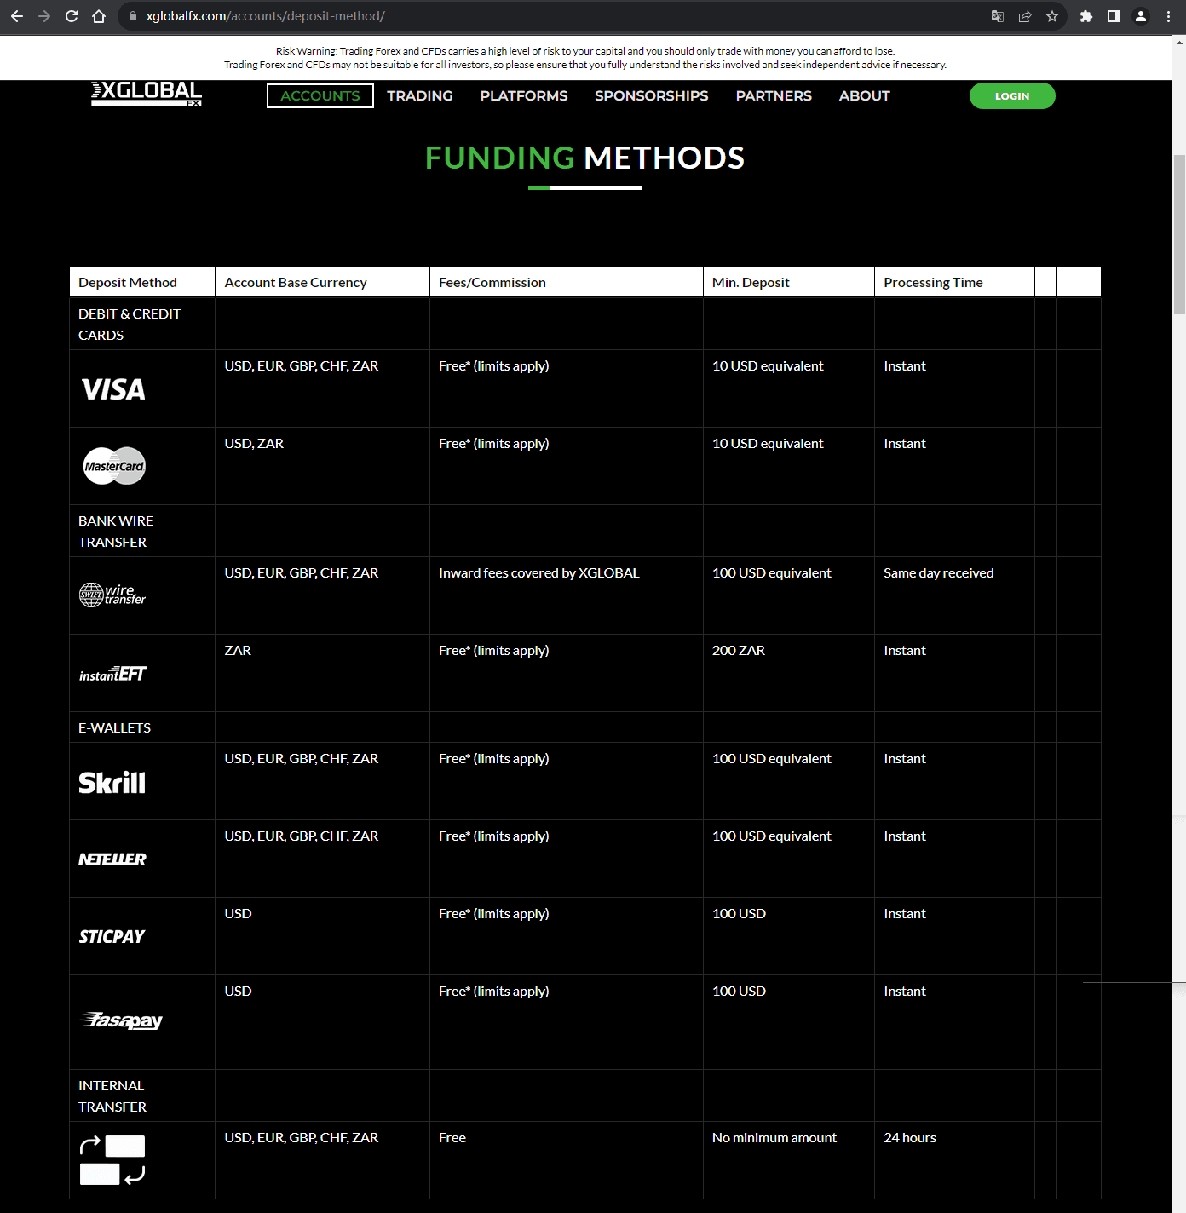The width and height of the screenshot is (1186, 1213).
Task: Open the translate page icon
Action: point(998,16)
